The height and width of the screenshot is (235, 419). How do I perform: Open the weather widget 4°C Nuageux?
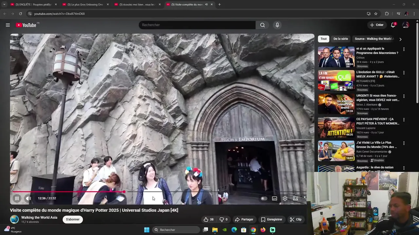pyautogui.click(x=13, y=230)
